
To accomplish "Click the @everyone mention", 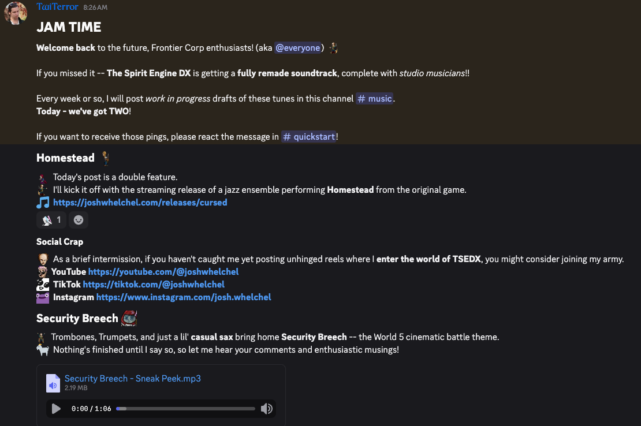I will 297,48.
